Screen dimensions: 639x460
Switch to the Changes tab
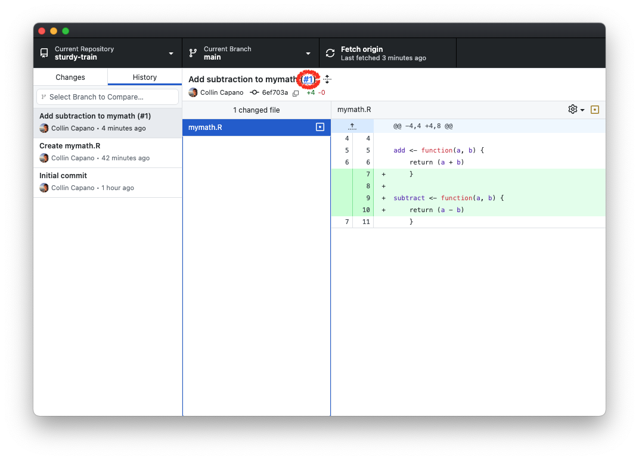pos(70,77)
